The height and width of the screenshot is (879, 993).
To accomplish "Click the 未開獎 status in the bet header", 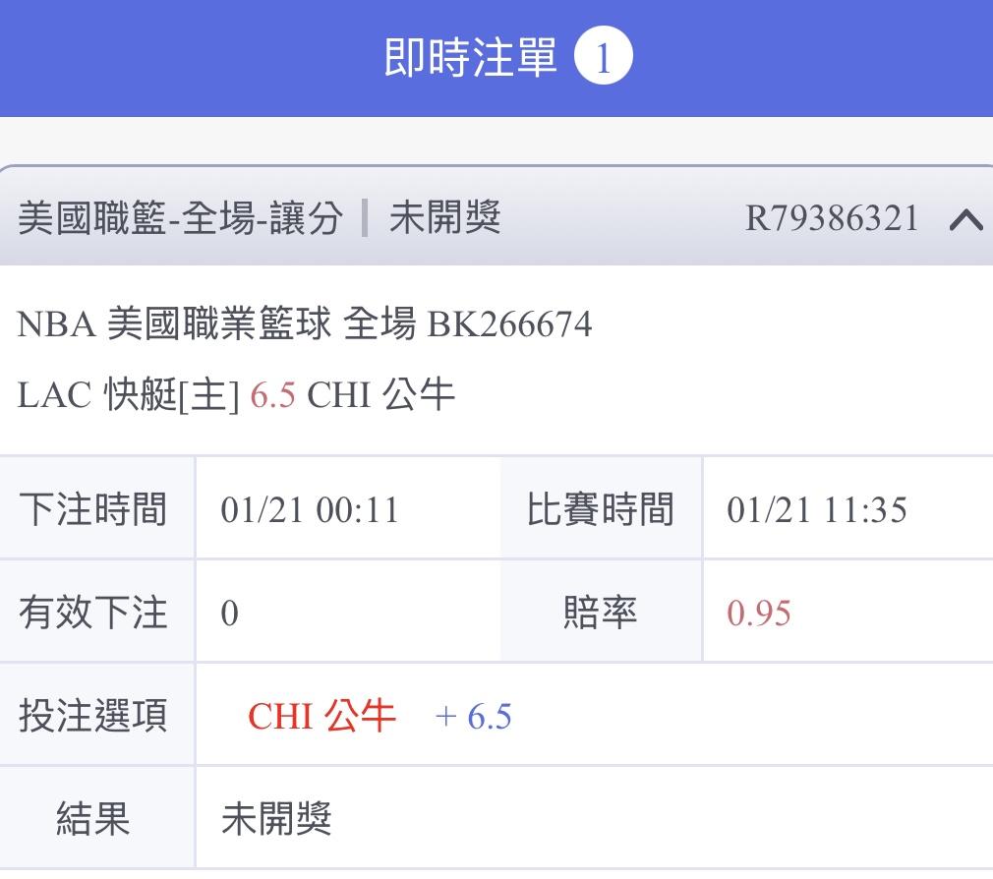I will pyautogui.click(x=444, y=217).
